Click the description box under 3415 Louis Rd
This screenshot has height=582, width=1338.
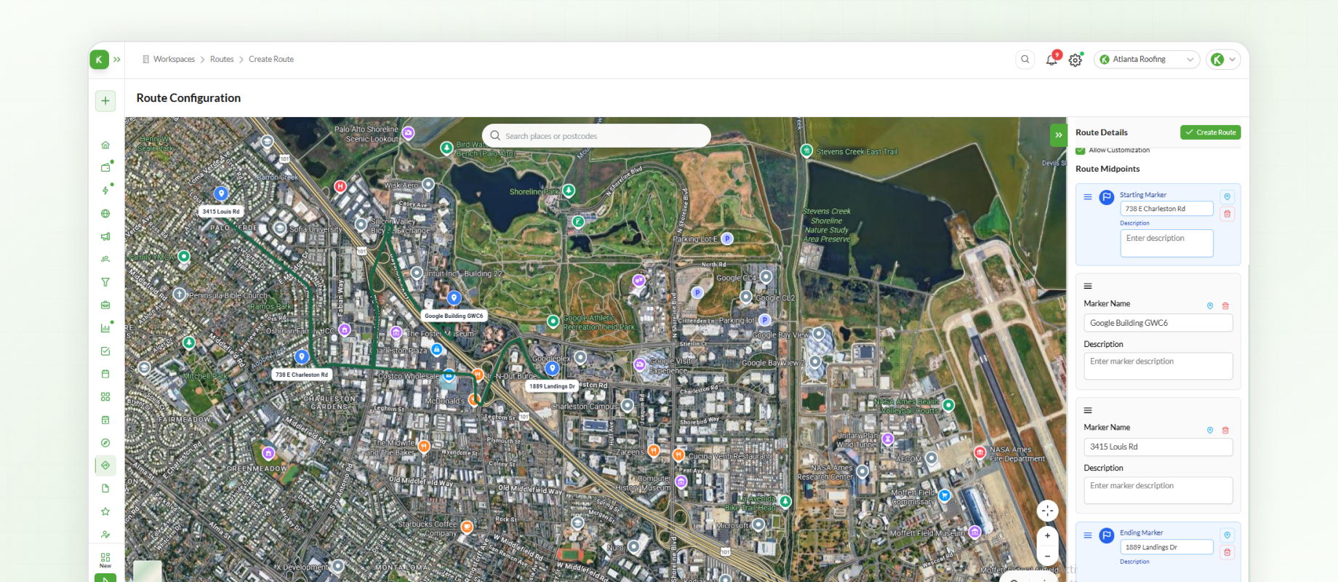pyautogui.click(x=1158, y=490)
